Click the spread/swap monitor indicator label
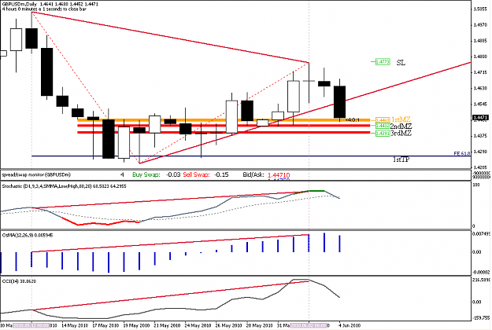This screenshot has width=492, height=330. pos(36,174)
